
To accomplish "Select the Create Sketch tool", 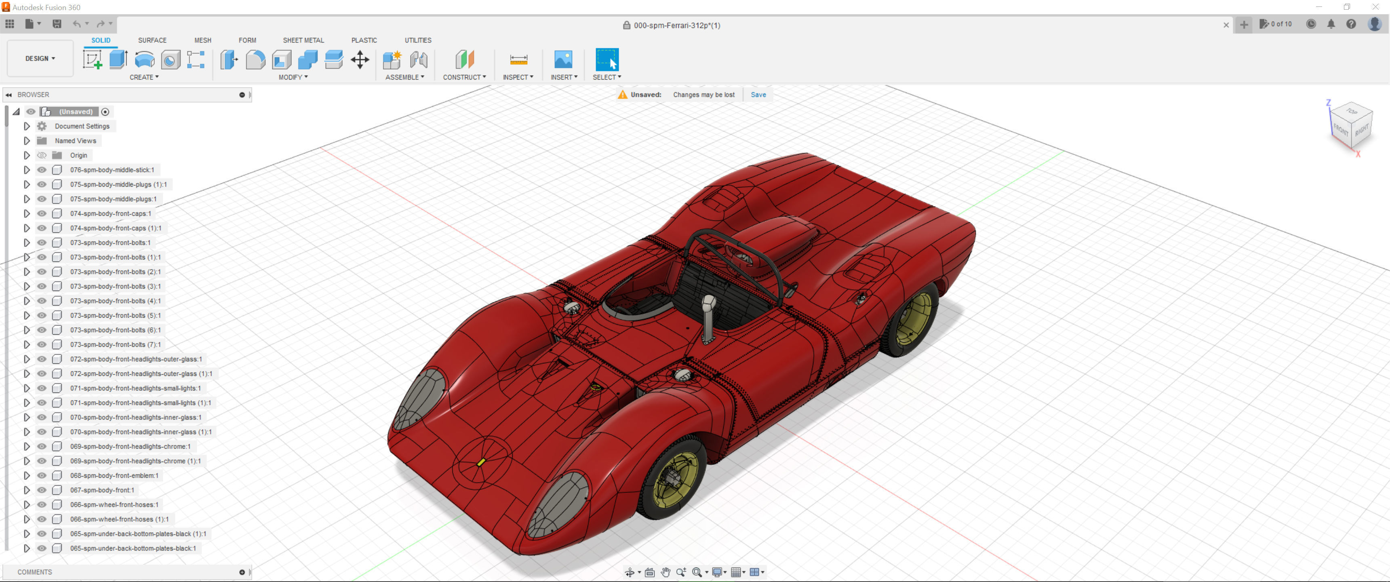I will coord(92,59).
